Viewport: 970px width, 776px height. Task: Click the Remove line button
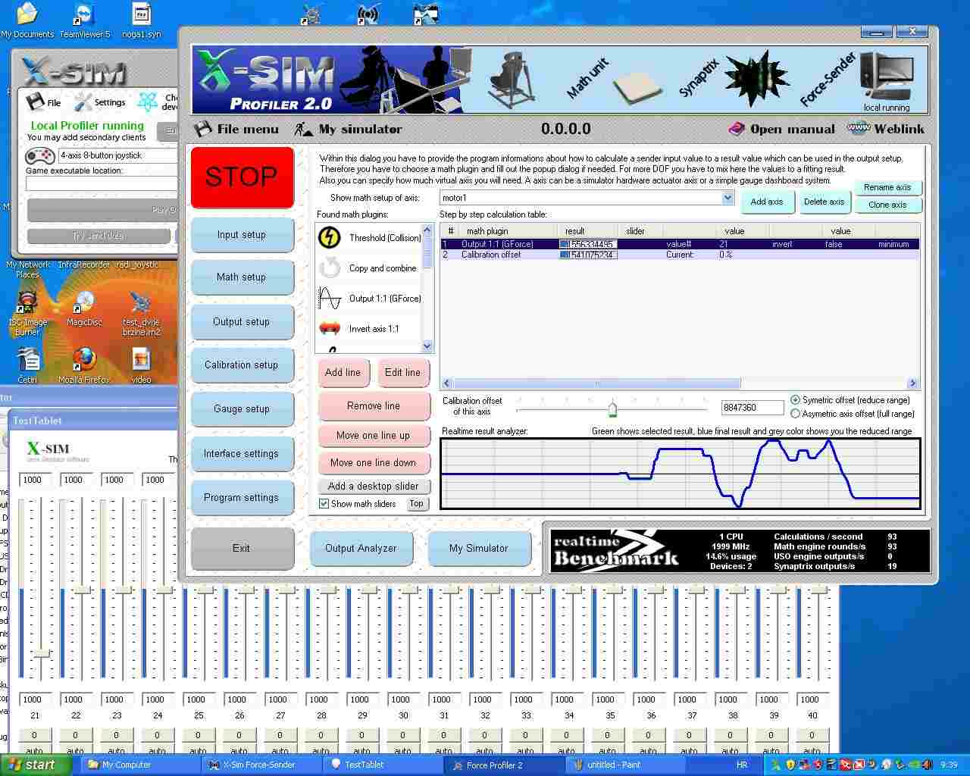pos(374,406)
